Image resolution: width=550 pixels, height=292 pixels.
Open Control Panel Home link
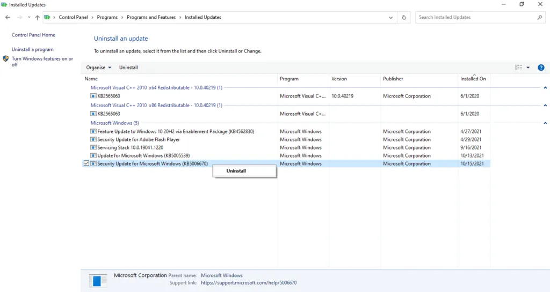(33, 35)
